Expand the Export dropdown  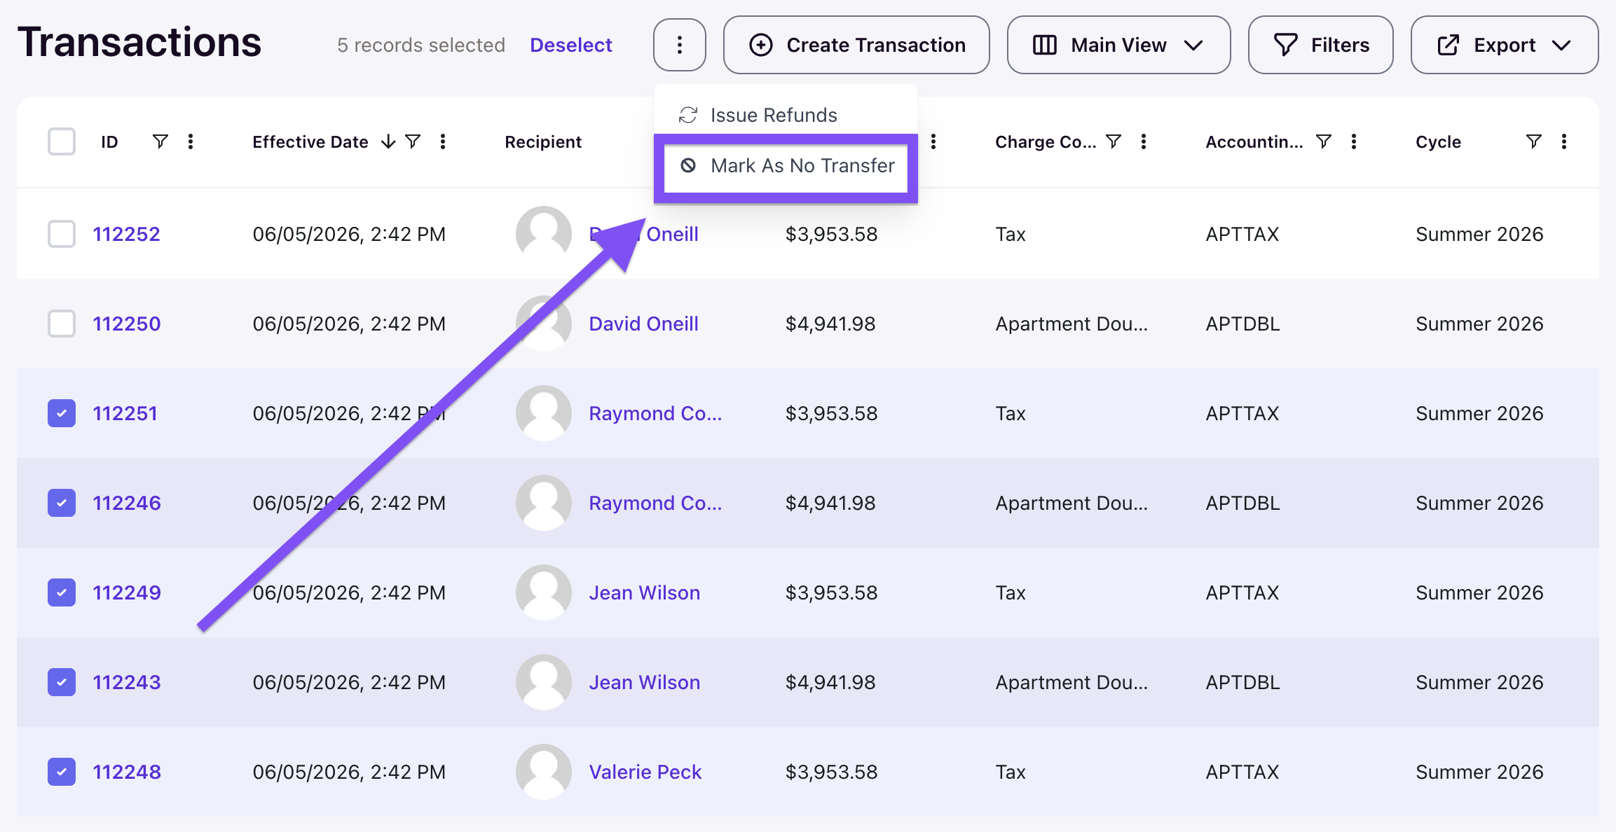(x=1505, y=45)
